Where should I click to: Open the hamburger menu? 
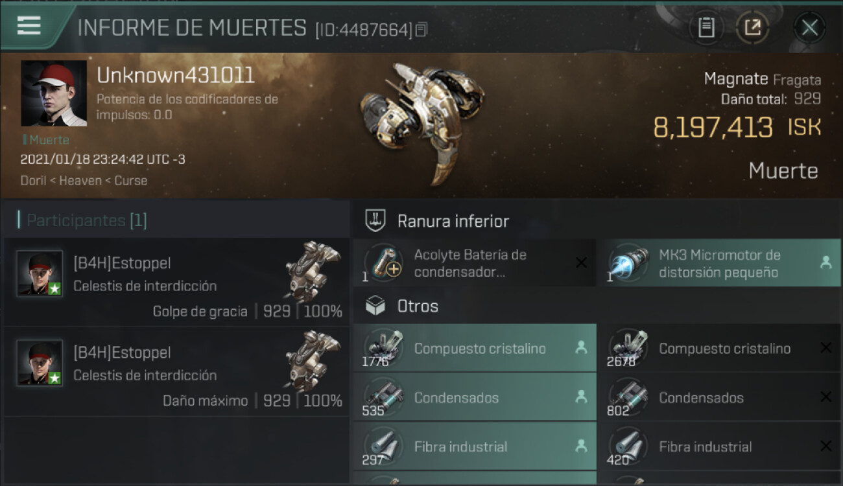click(29, 26)
